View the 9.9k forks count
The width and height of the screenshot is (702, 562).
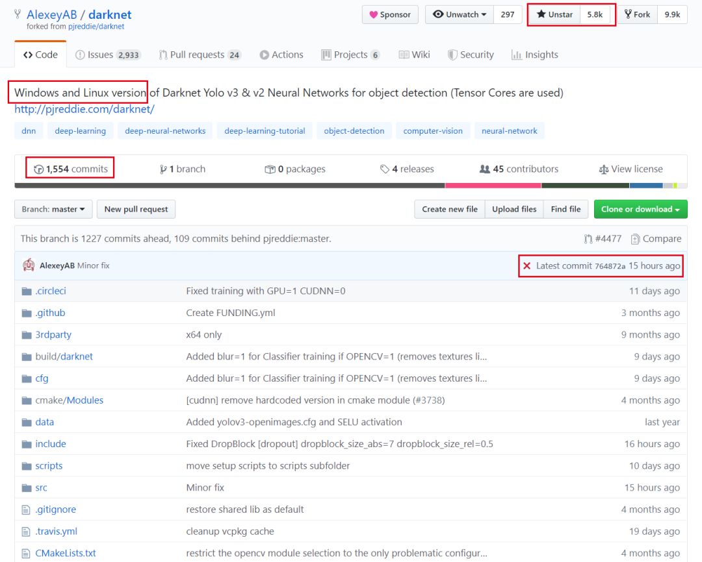[x=673, y=14]
